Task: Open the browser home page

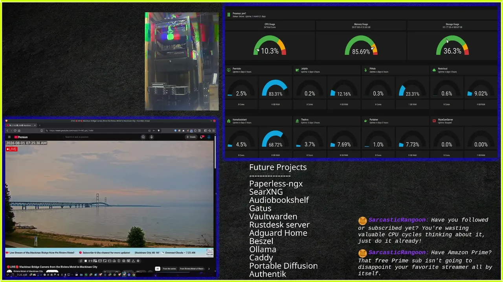Action: (x=19, y=130)
